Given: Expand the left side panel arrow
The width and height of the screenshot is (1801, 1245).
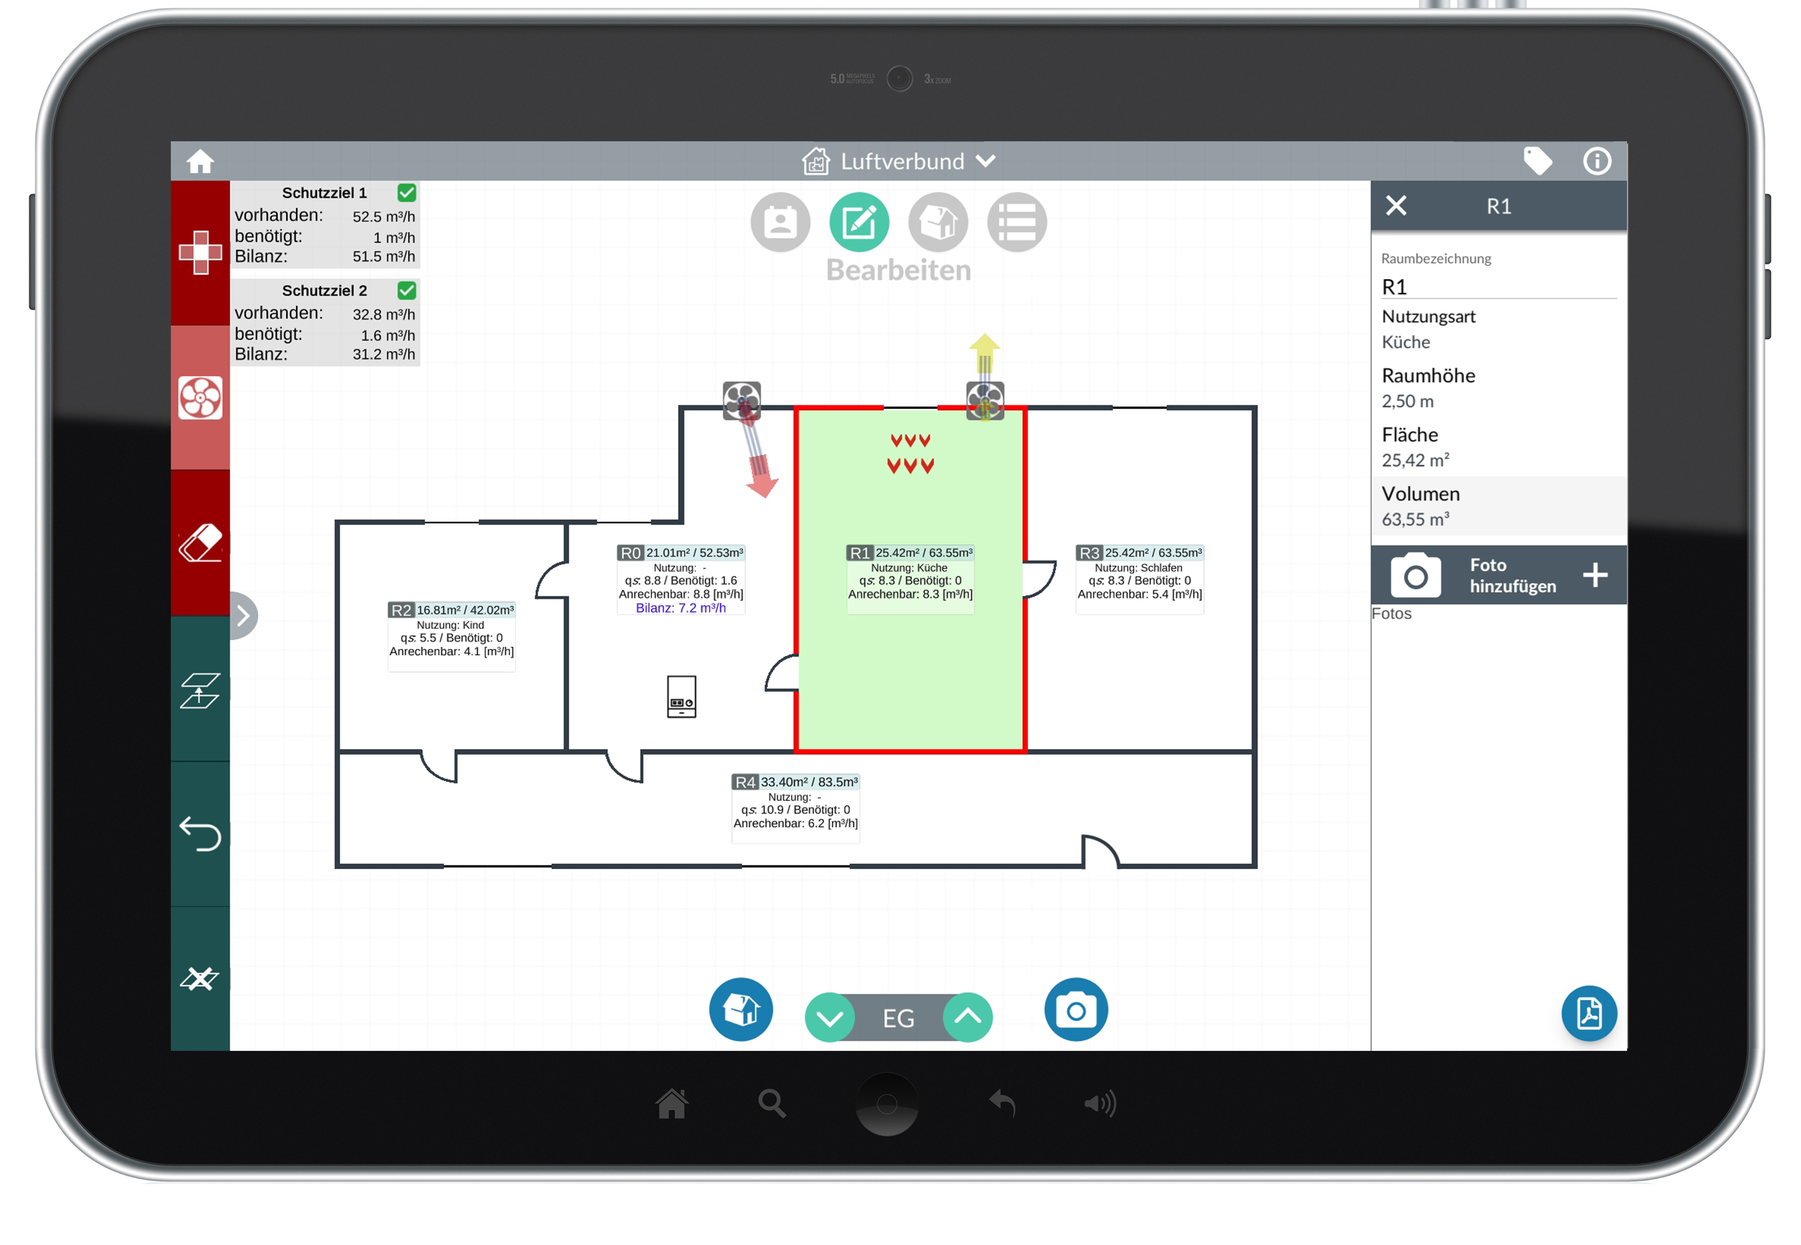Looking at the screenshot, I should pyautogui.click(x=243, y=615).
